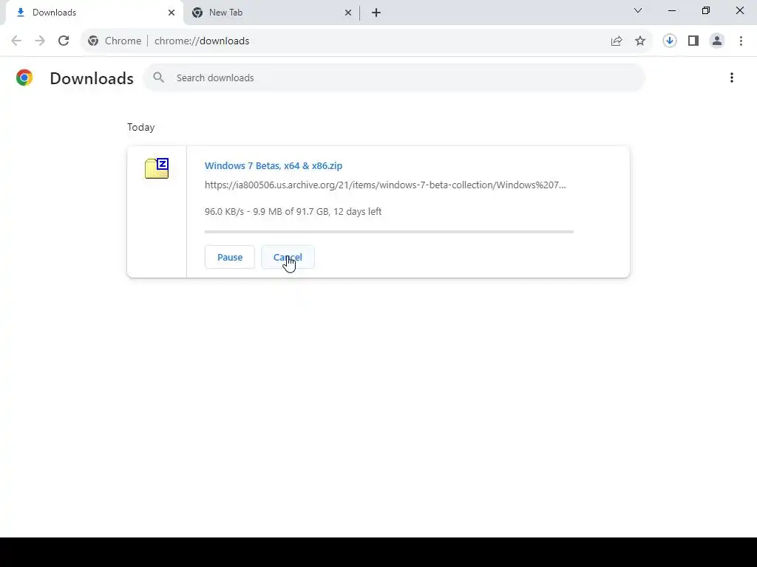The image size is (757, 567).
Task: Close the Downloads tab
Action: 172,13
